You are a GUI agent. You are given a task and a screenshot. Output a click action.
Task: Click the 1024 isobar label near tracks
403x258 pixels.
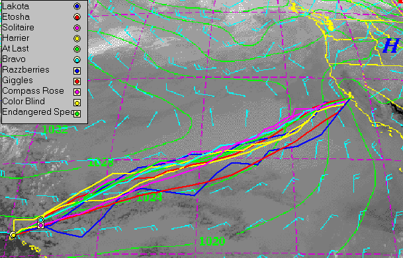click(x=149, y=197)
